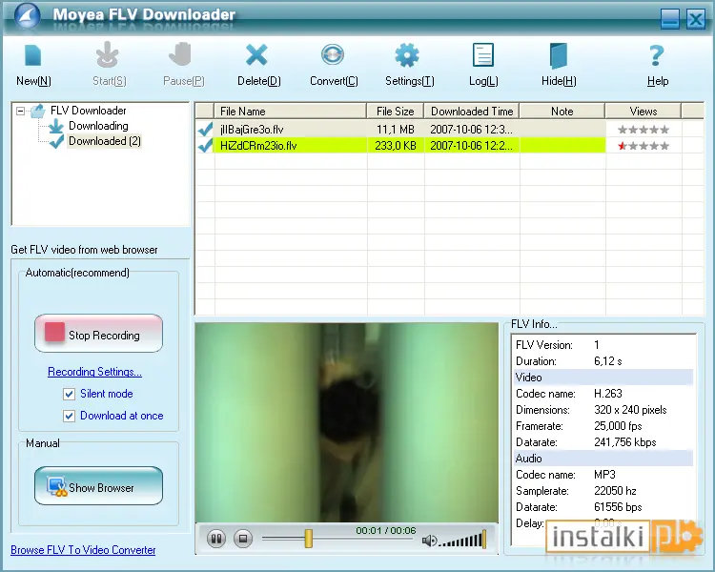Click the Note column header

pyautogui.click(x=562, y=111)
